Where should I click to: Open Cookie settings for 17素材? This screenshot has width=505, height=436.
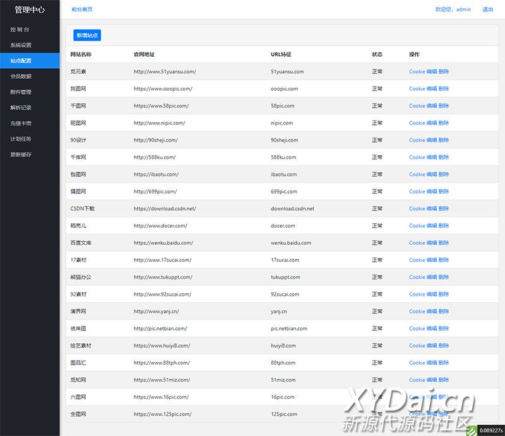(417, 260)
